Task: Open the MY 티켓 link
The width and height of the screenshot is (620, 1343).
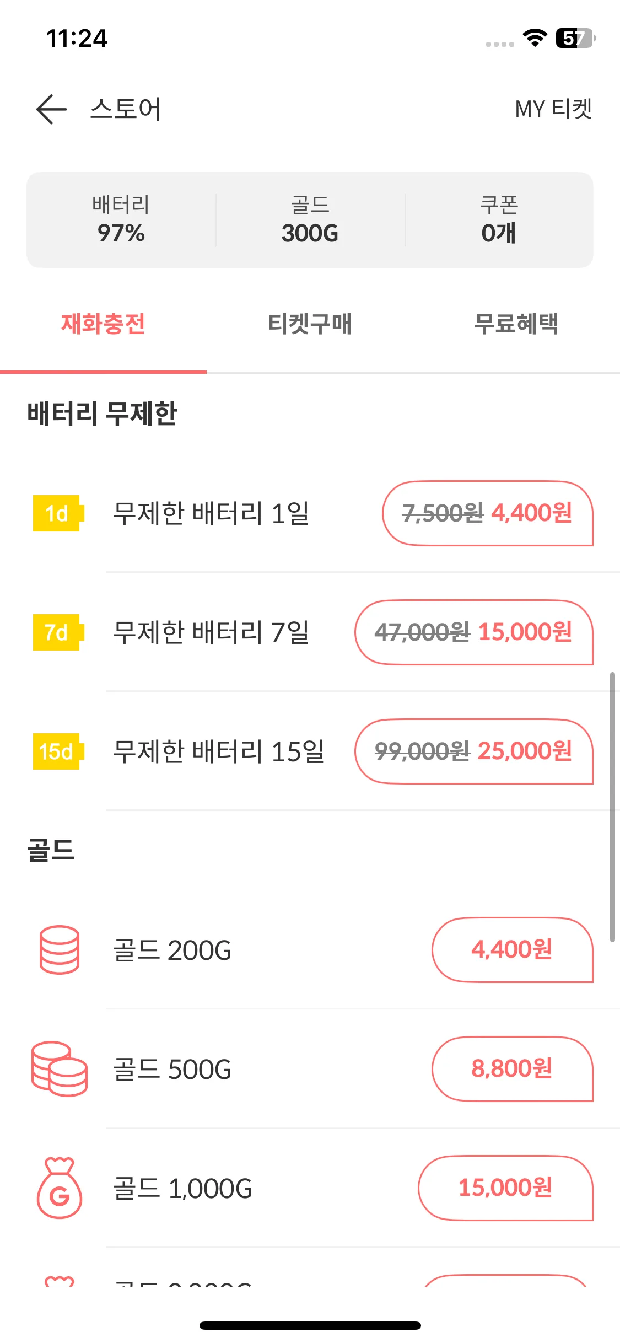Action: click(553, 109)
